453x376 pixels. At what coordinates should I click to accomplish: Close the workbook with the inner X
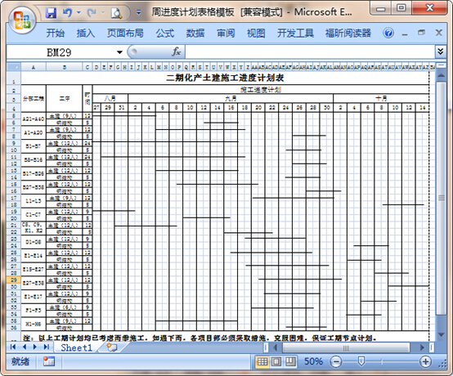(439, 33)
